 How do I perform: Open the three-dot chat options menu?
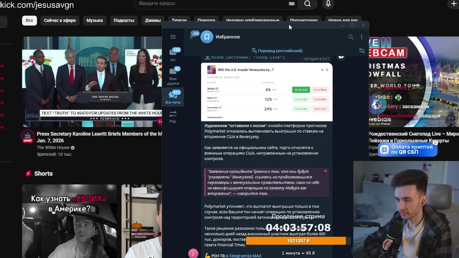[361, 37]
